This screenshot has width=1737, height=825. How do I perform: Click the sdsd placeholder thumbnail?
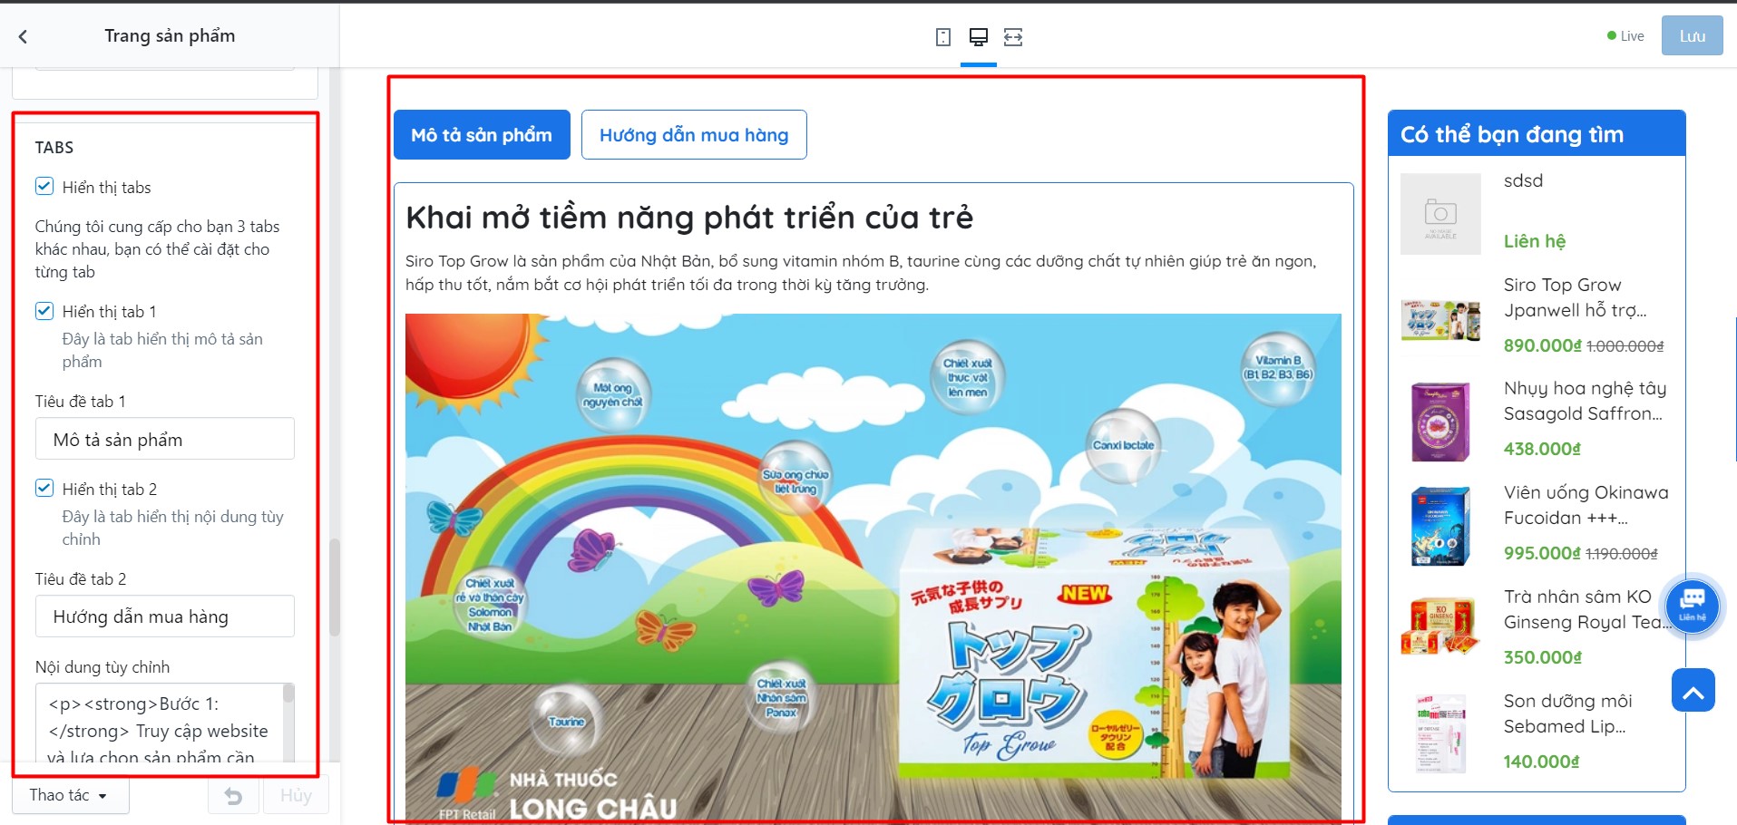click(1440, 214)
